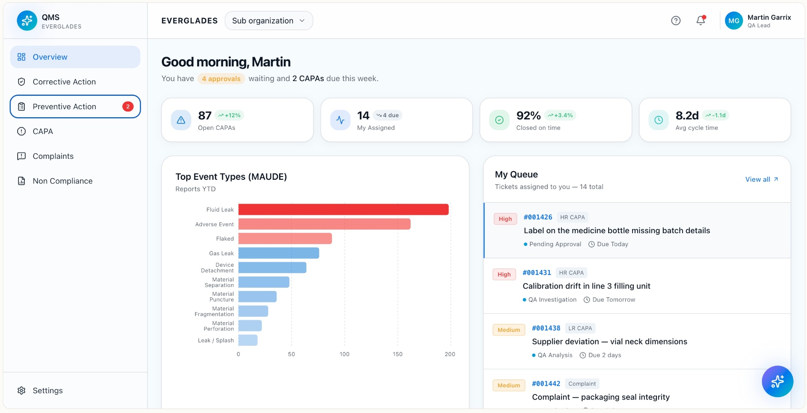Click the +3.4% trend badge
807x413 pixels.
click(x=560, y=115)
